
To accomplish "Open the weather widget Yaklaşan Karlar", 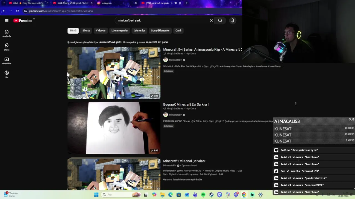I will [x=11, y=194].
